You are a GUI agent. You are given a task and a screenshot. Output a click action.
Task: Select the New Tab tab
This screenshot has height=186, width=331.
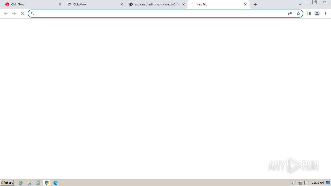[x=219, y=4]
